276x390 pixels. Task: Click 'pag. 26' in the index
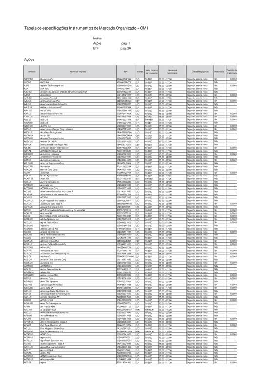pos(126,48)
